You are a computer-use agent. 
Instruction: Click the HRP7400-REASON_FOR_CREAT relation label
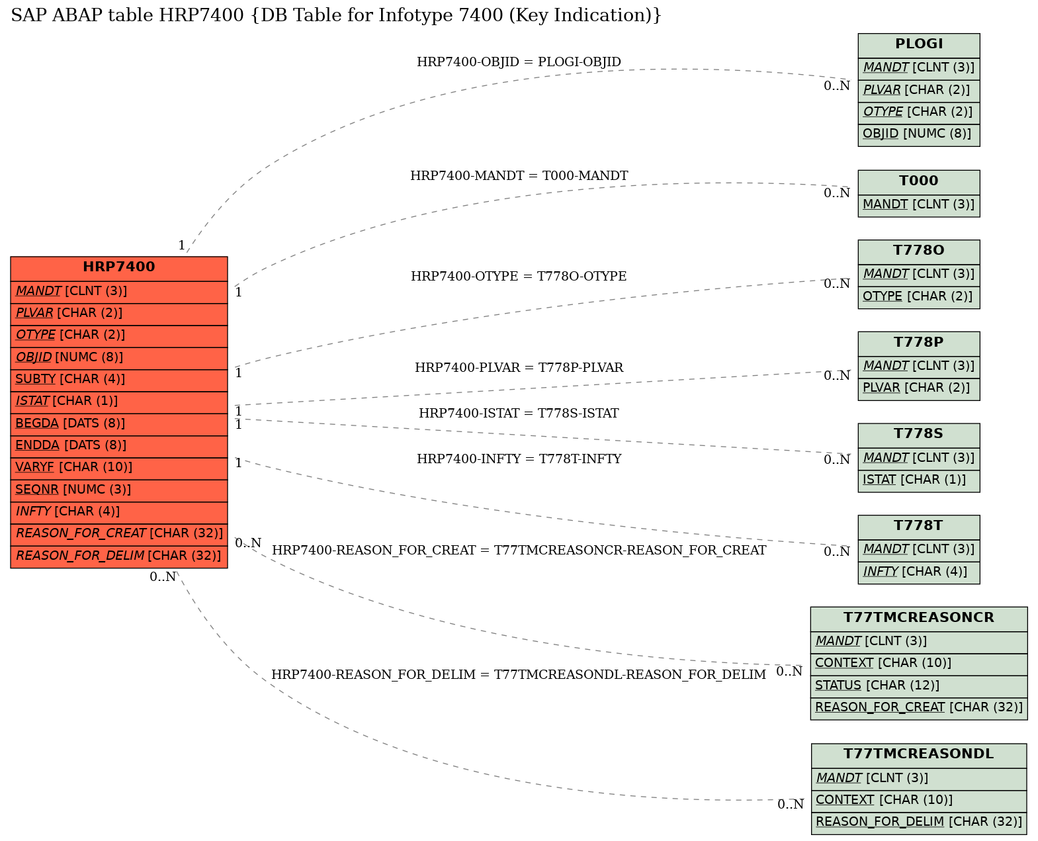coord(519,551)
